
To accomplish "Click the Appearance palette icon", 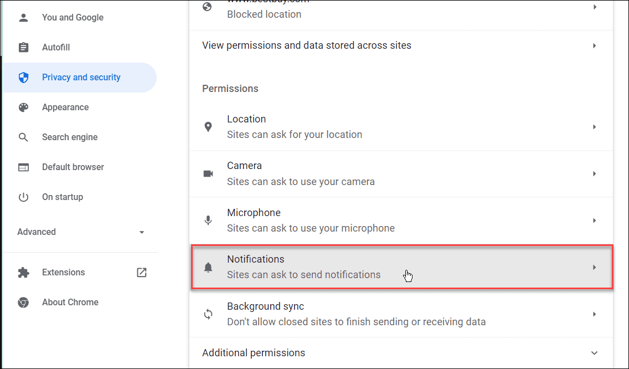I will pos(24,107).
